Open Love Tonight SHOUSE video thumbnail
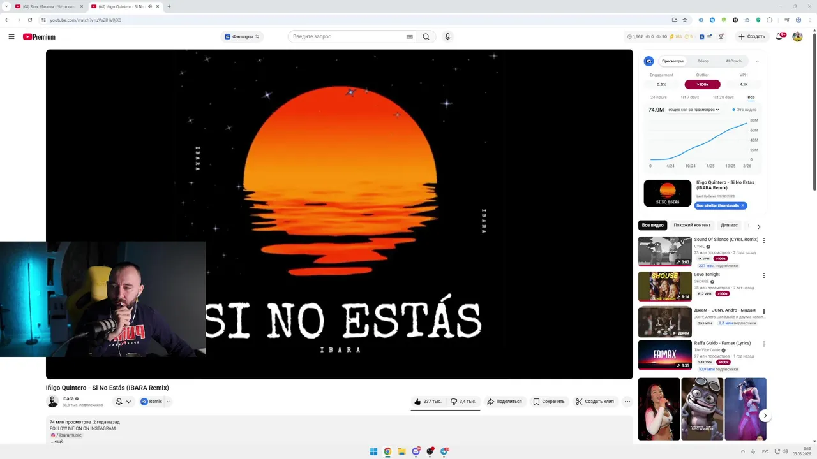817x459 pixels. point(664,286)
